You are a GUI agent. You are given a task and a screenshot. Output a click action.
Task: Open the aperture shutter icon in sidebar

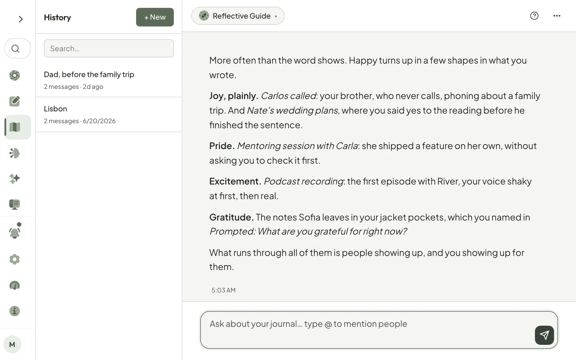pyautogui.click(x=15, y=75)
